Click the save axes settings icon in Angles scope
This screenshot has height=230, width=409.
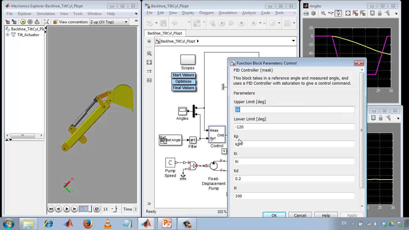(x=355, y=13)
